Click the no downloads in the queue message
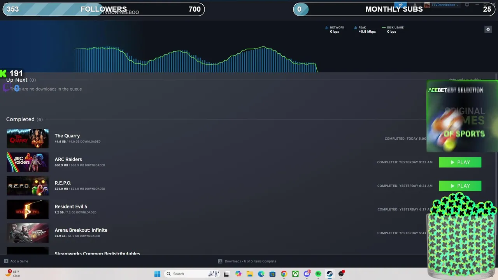The height and width of the screenshot is (280, 498). point(46,89)
